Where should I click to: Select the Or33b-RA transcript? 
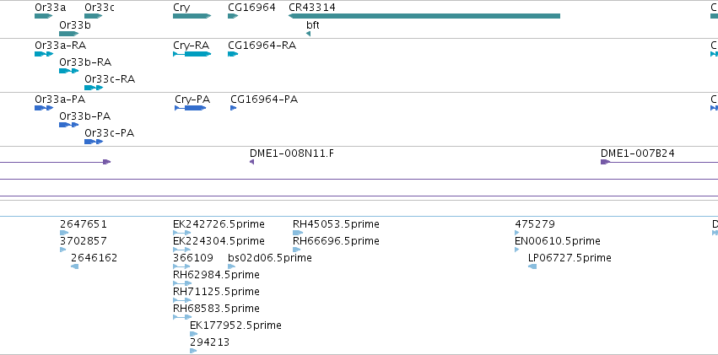pos(69,71)
